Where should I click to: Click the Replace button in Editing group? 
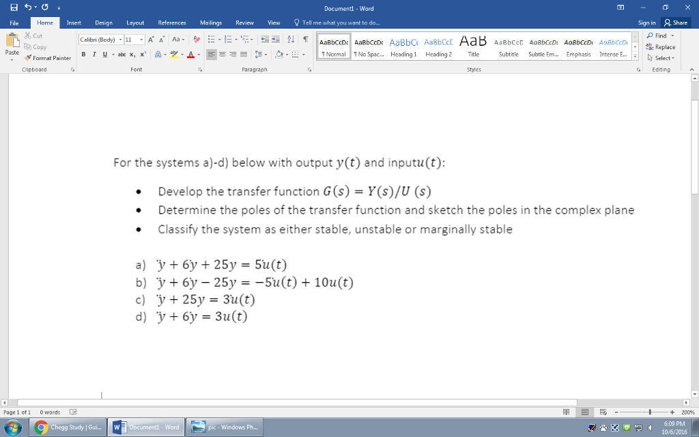tap(661, 47)
